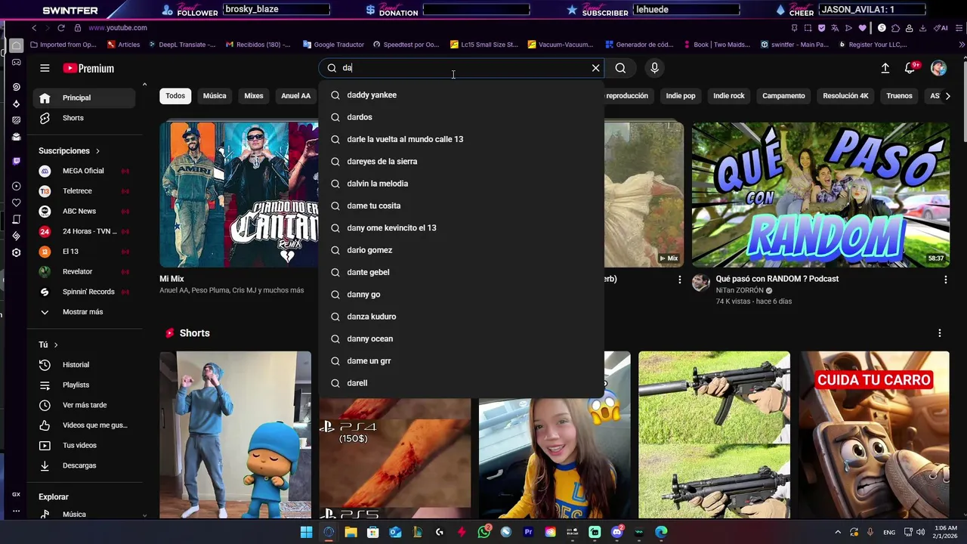Open WhatsApp from taskbar

point(484,532)
